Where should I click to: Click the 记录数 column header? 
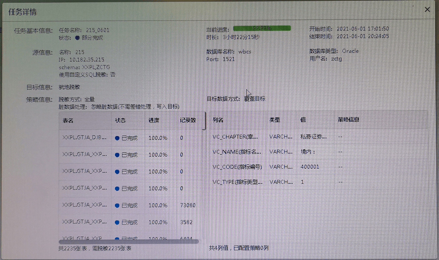(188, 120)
